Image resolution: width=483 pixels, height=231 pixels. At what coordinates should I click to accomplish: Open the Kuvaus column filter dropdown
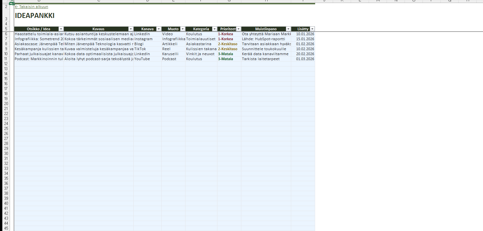click(131, 29)
